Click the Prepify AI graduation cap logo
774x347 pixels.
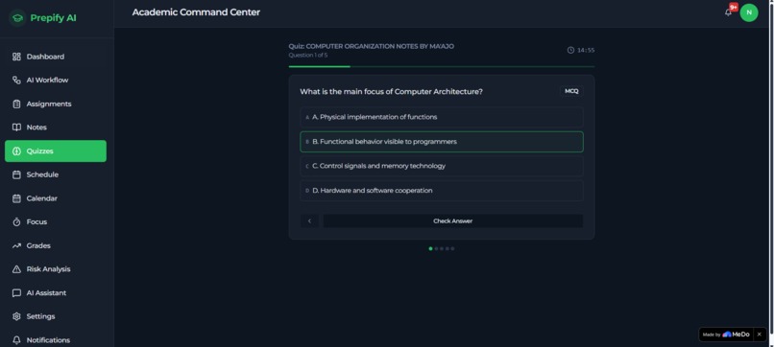(18, 18)
